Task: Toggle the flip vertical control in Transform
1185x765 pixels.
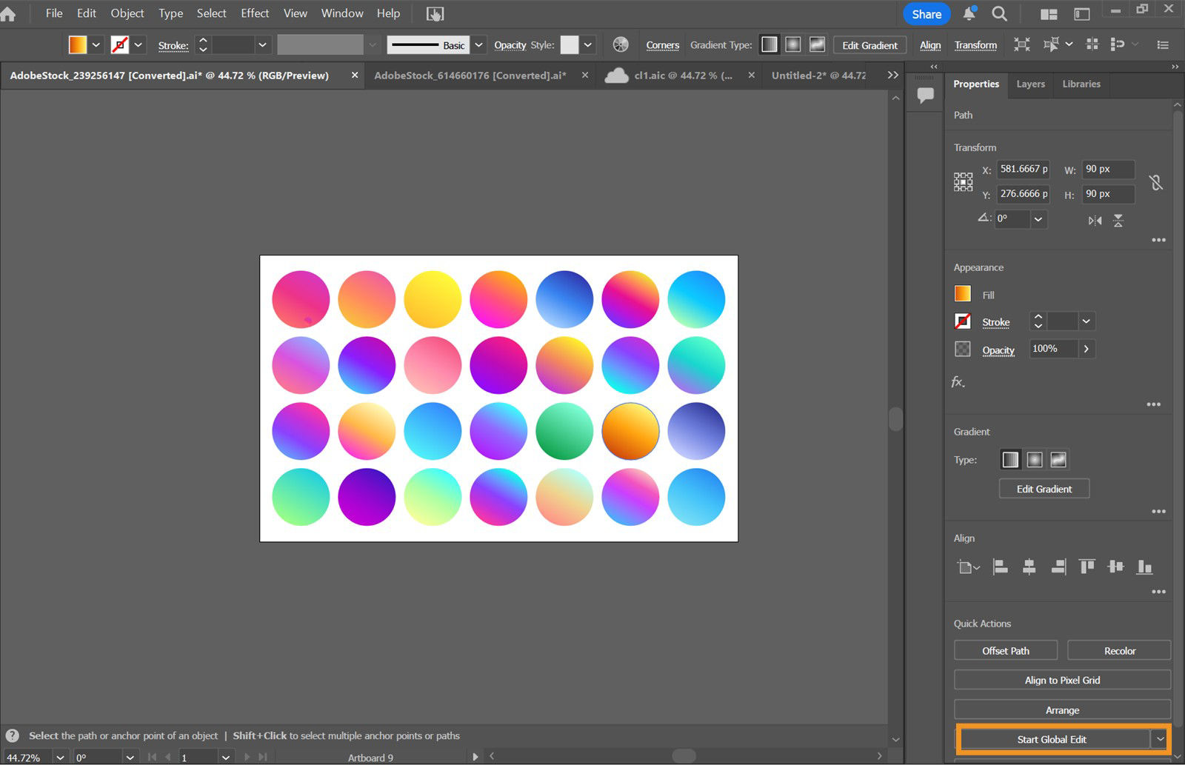Action: pos(1118,220)
